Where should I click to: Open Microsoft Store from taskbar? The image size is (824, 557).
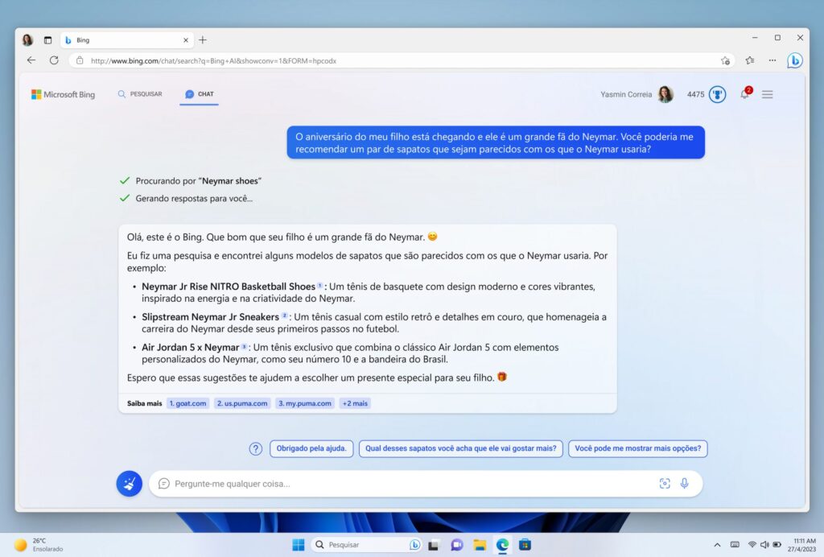525,545
